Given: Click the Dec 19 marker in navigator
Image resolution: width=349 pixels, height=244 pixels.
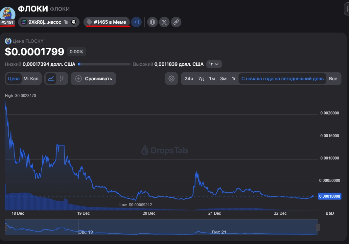Looking at the screenshot, I should click(85, 232).
